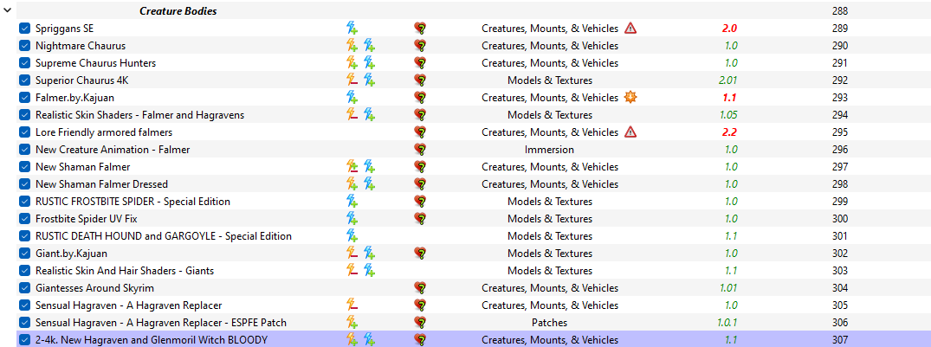
Task: Disable Frostbite Spider UV Fix checkbox
Action: point(24,219)
